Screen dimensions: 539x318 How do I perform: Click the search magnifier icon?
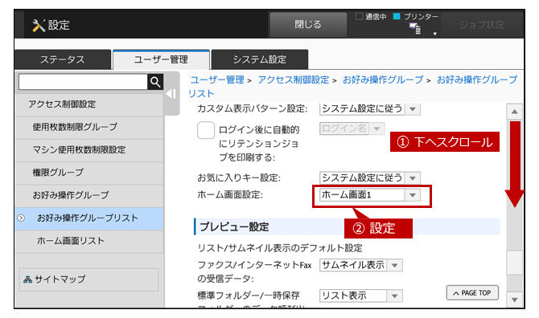pyautogui.click(x=155, y=82)
